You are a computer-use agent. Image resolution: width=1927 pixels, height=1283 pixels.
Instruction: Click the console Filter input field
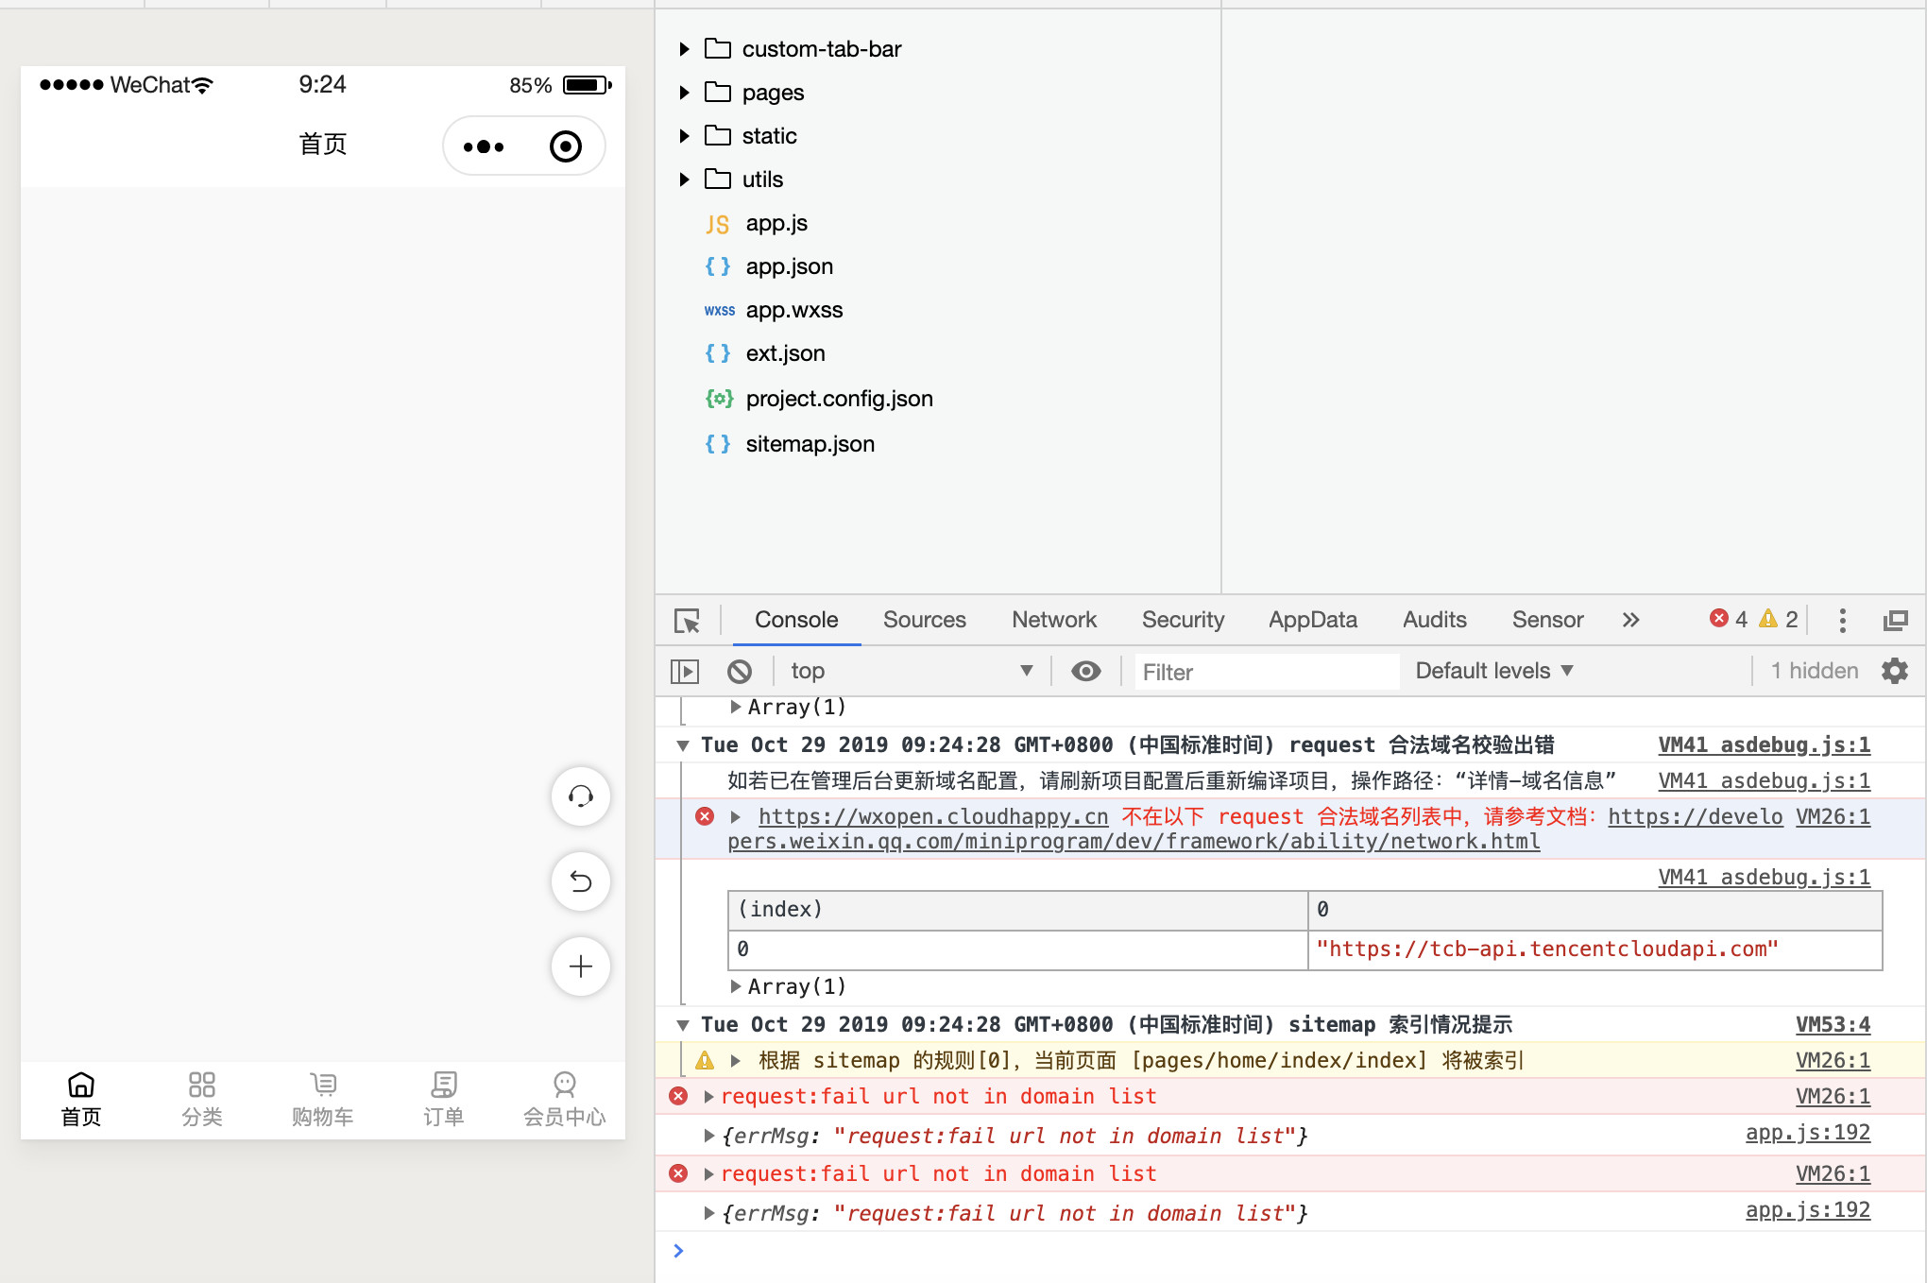[x=1265, y=672]
